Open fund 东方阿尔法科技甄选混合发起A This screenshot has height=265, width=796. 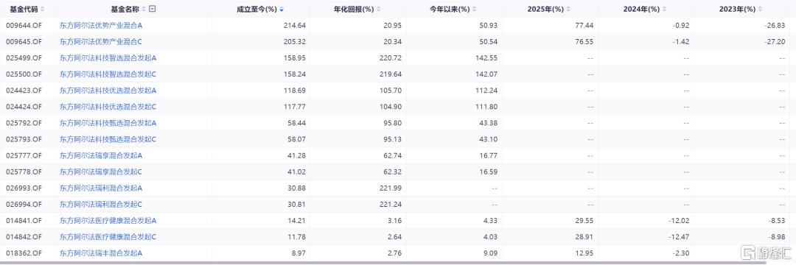(108, 123)
